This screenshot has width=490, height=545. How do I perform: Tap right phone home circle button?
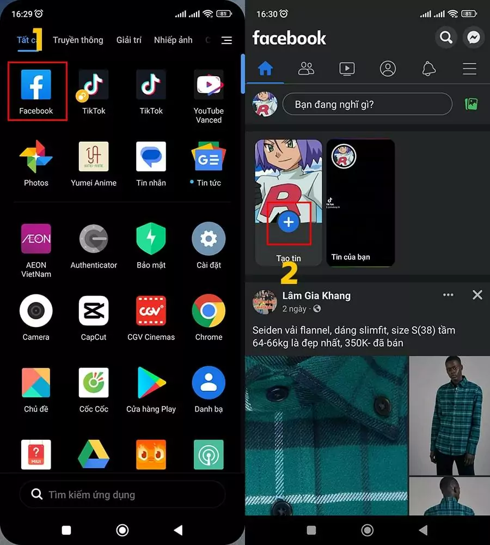point(367,530)
